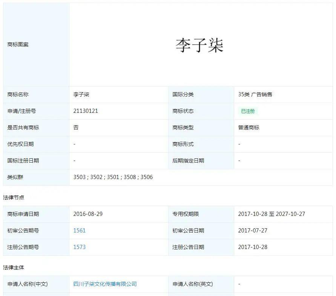Open initial announcement issue 1561 link
The height and width of the screenshot is (296, 336).
[x=79, y=231]
